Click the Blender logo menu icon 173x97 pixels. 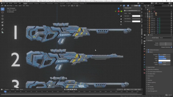click(x=2, y=4)
